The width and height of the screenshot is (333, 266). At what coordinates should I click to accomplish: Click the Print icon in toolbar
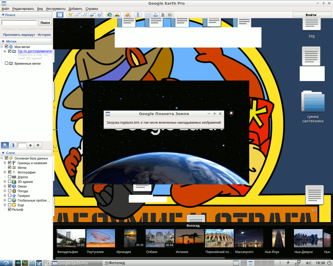(156, 15)
